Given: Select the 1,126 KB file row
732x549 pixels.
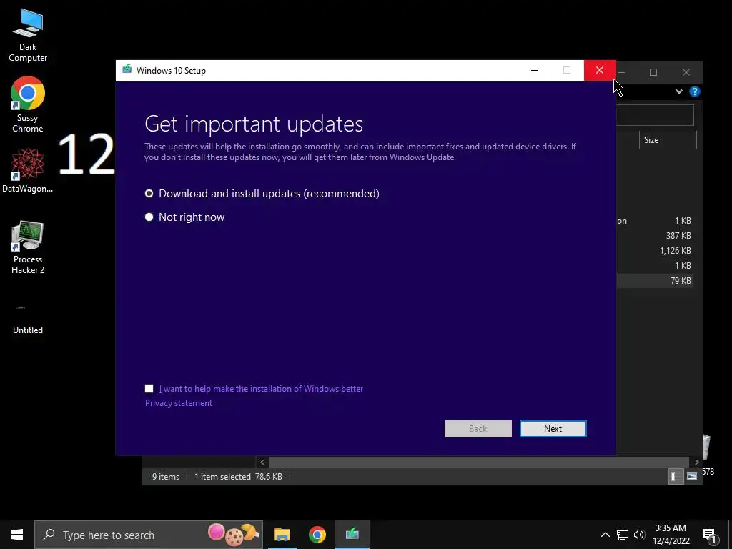Looking at the screenshot, I should [x=655, y=251].
